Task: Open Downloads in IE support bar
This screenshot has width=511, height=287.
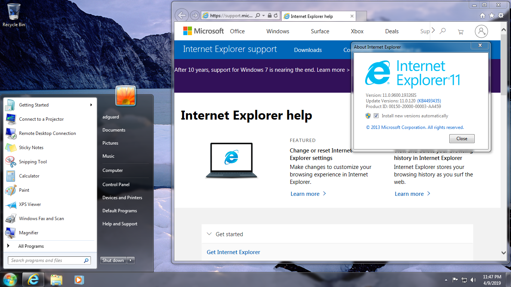Action: [x=308, y=50]
